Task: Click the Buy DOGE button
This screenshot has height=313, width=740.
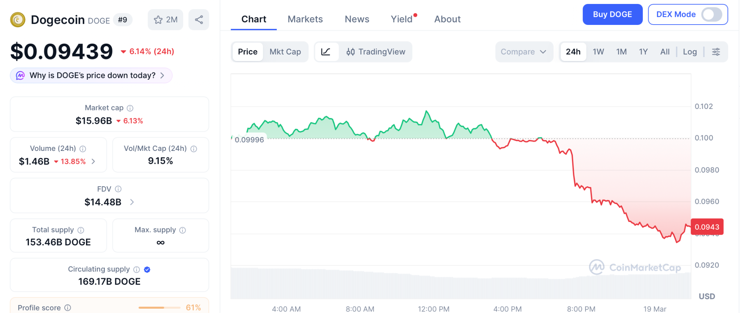Action: tap(612, 14)
